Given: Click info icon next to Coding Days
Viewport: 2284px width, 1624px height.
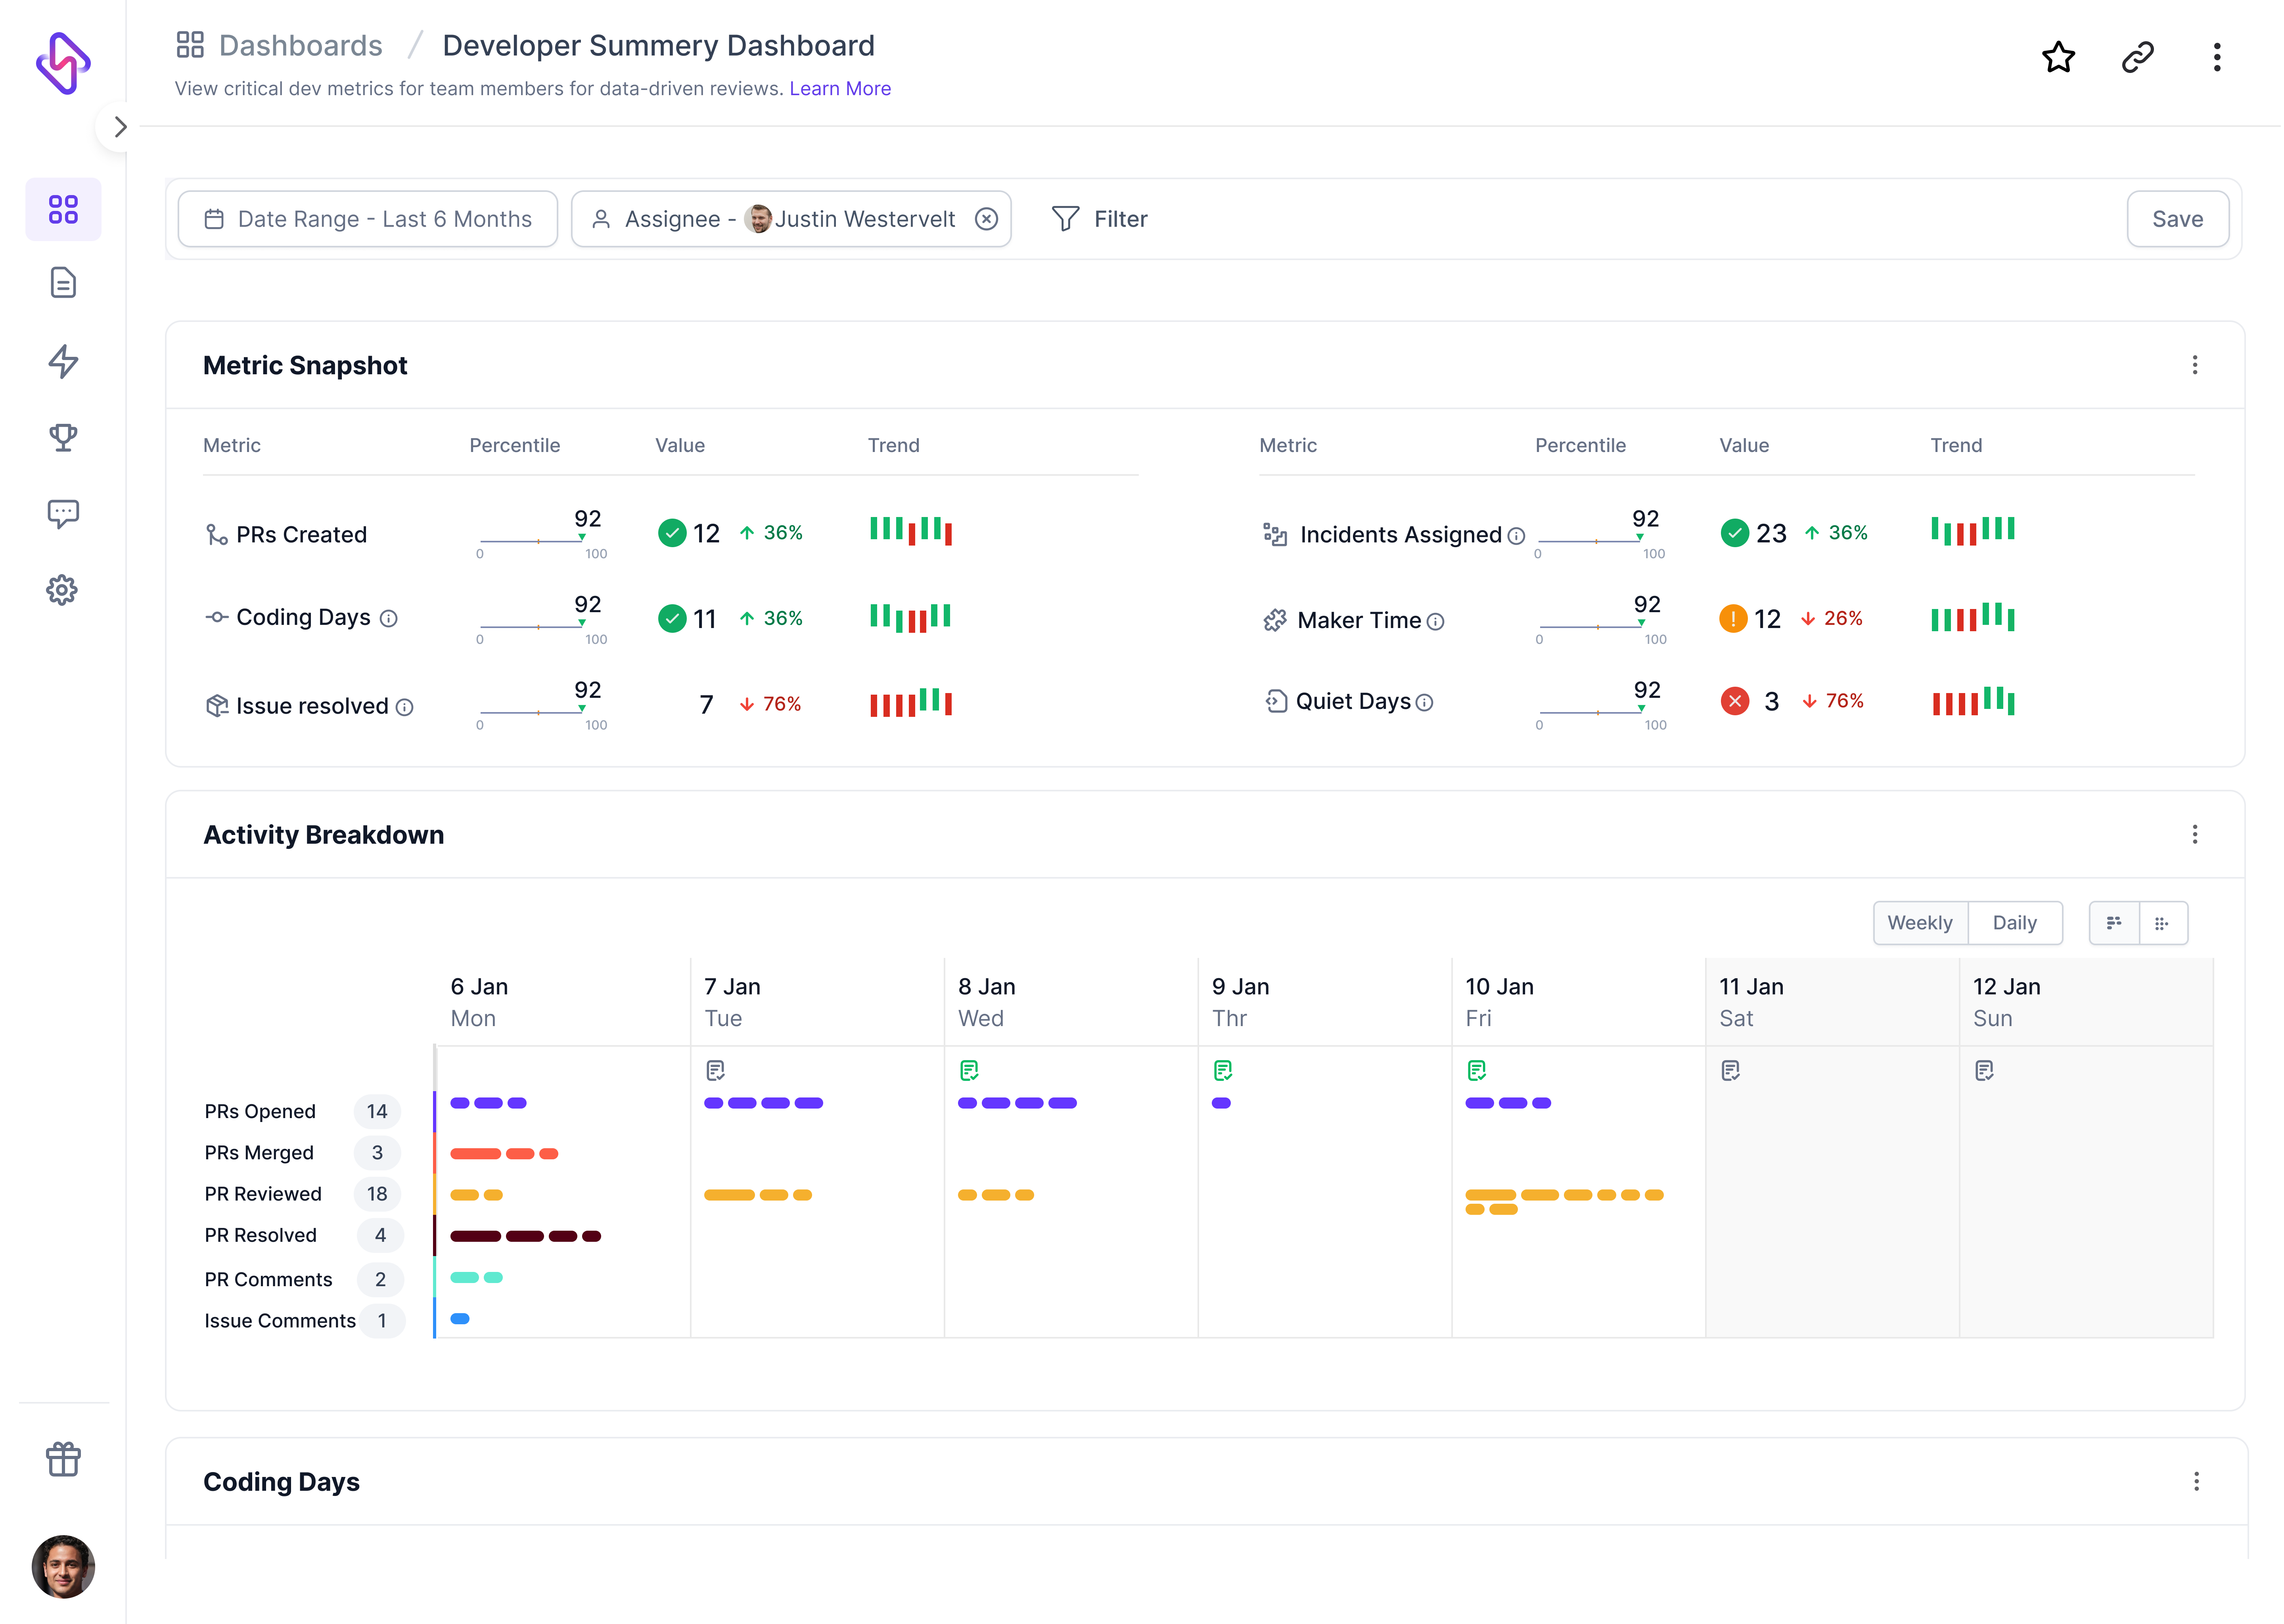Looking at the screenshot, I should (x=389, y=619).
